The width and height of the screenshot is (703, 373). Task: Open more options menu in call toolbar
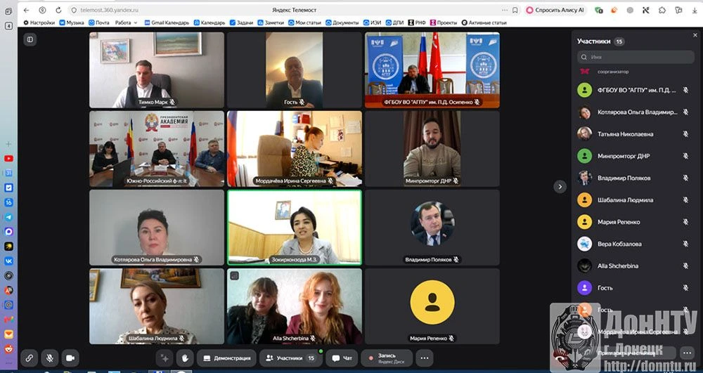[424, 358]
